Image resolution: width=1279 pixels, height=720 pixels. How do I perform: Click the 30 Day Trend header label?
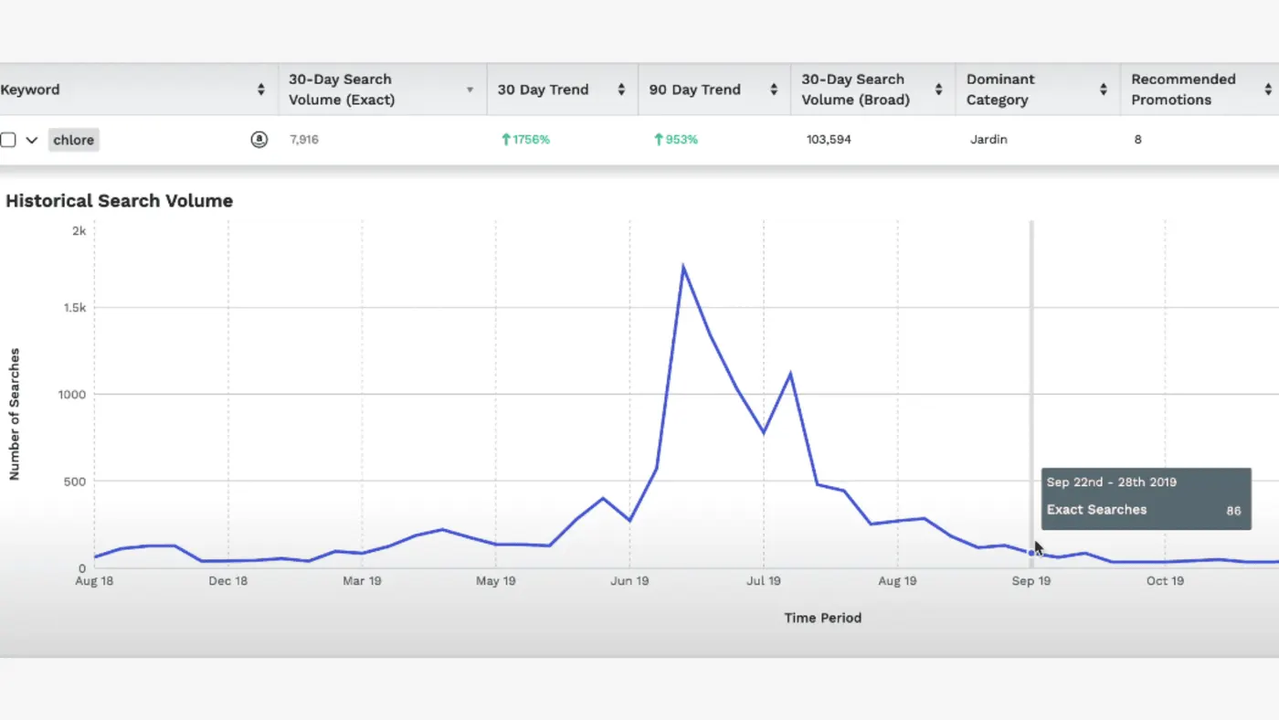click(x=543, y=90)
